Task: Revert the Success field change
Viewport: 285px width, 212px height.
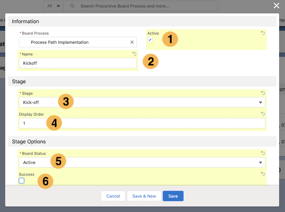Action: (263, 174)
